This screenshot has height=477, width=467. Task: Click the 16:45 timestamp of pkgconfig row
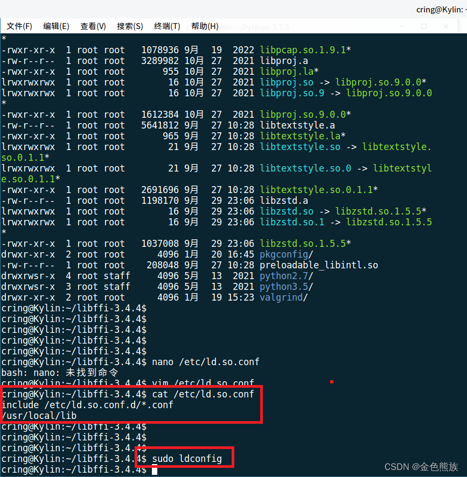(241, 254)
